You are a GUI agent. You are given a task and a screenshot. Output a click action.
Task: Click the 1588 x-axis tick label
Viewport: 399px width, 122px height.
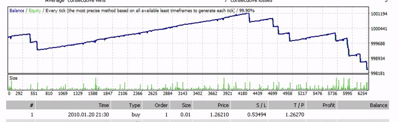[x=92, y=93]
